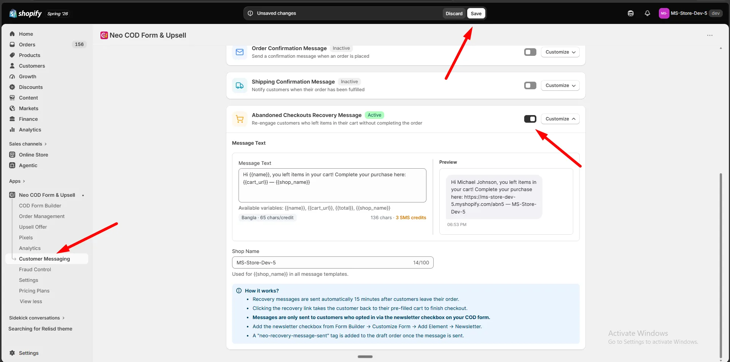Open the Pixels page

click(x=26, y=237)
